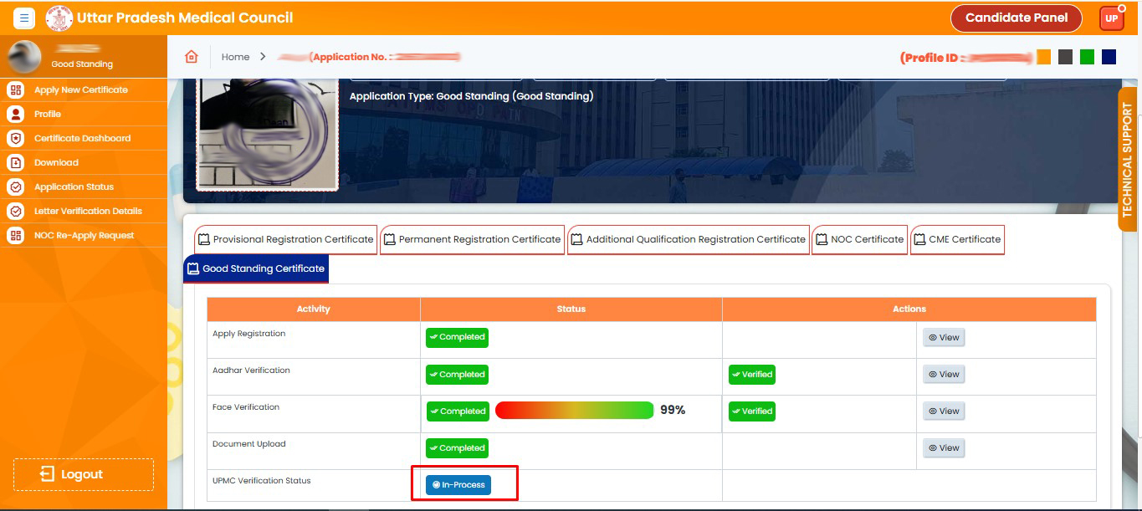Click the home icon in breadcrumb

pyautogui.click(x=192, y=57)
